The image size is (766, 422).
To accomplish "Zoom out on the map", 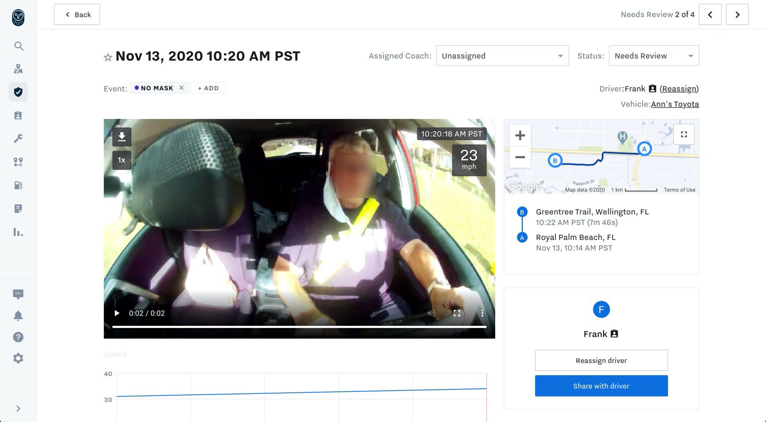I will click(520, 157).
